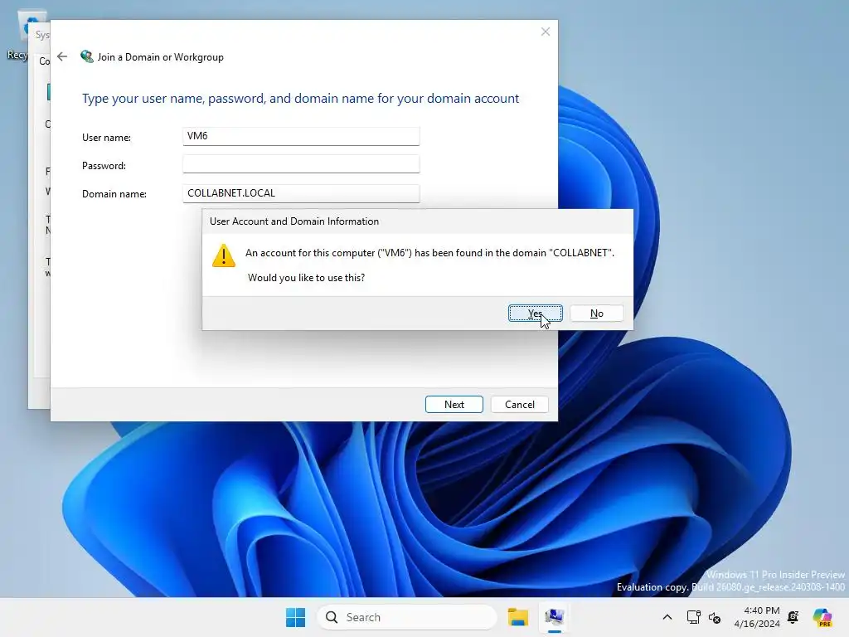Show hidden system tray icons
This screenshot has width=849, height=637.
pyautogui.click(x=667, y=617)
